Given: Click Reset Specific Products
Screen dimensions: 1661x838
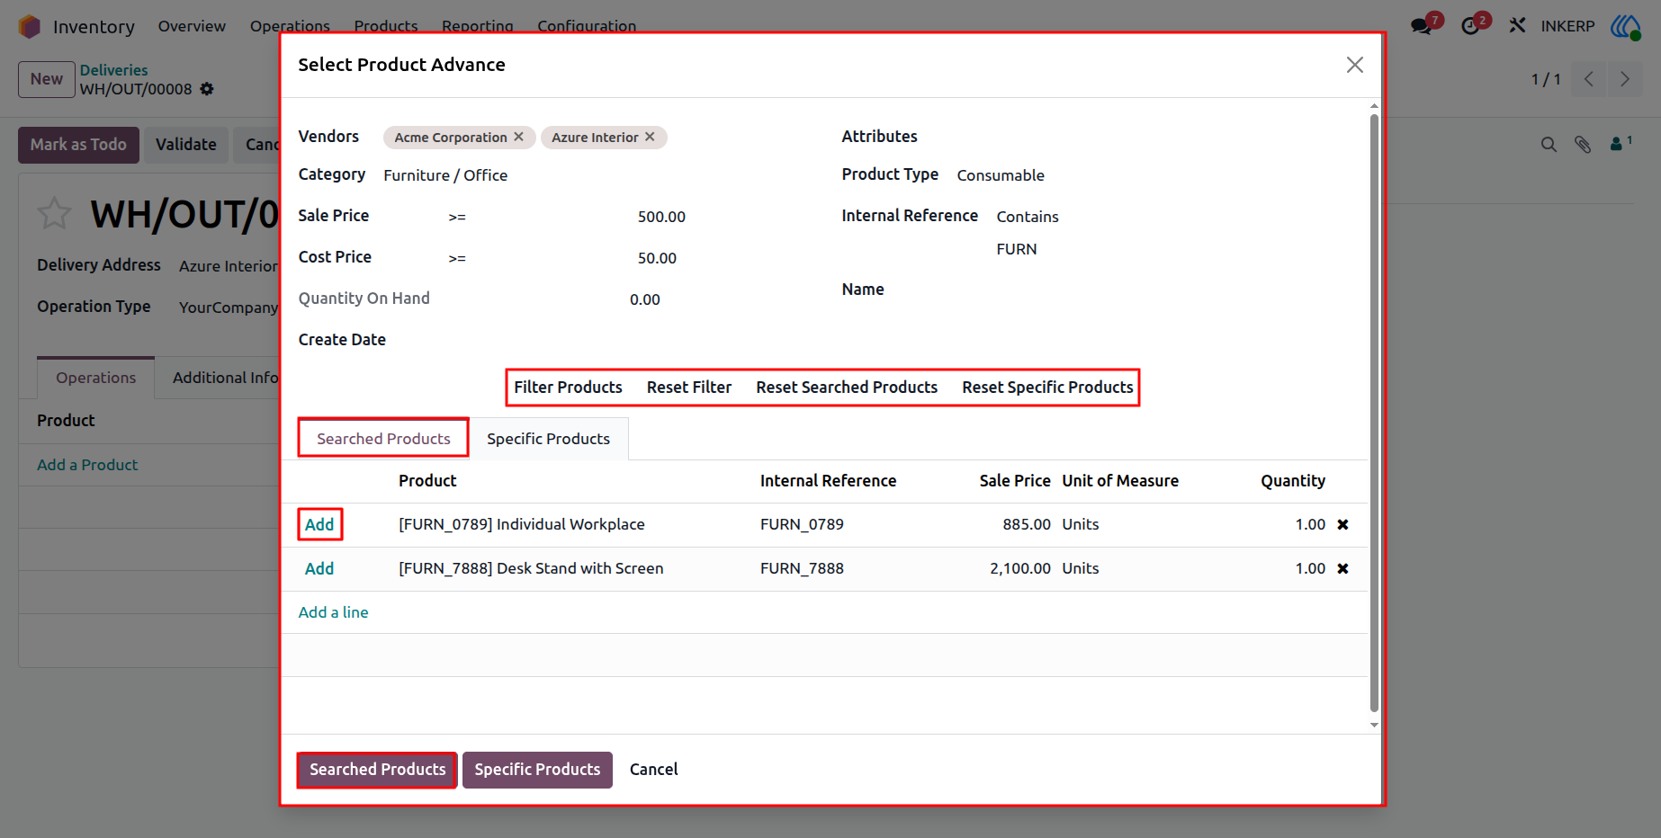Looking at the screenshot, I should pos(1047,388).
